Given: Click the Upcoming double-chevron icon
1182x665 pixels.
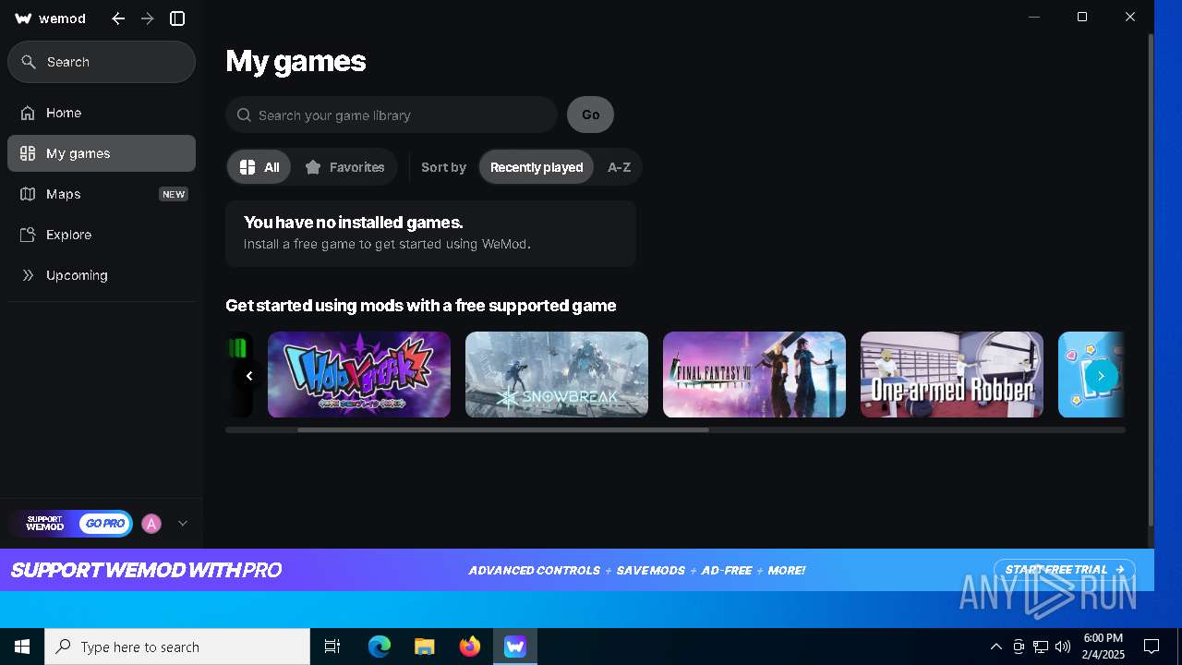Looking at the screenshot, I should [x=28, y=275].
